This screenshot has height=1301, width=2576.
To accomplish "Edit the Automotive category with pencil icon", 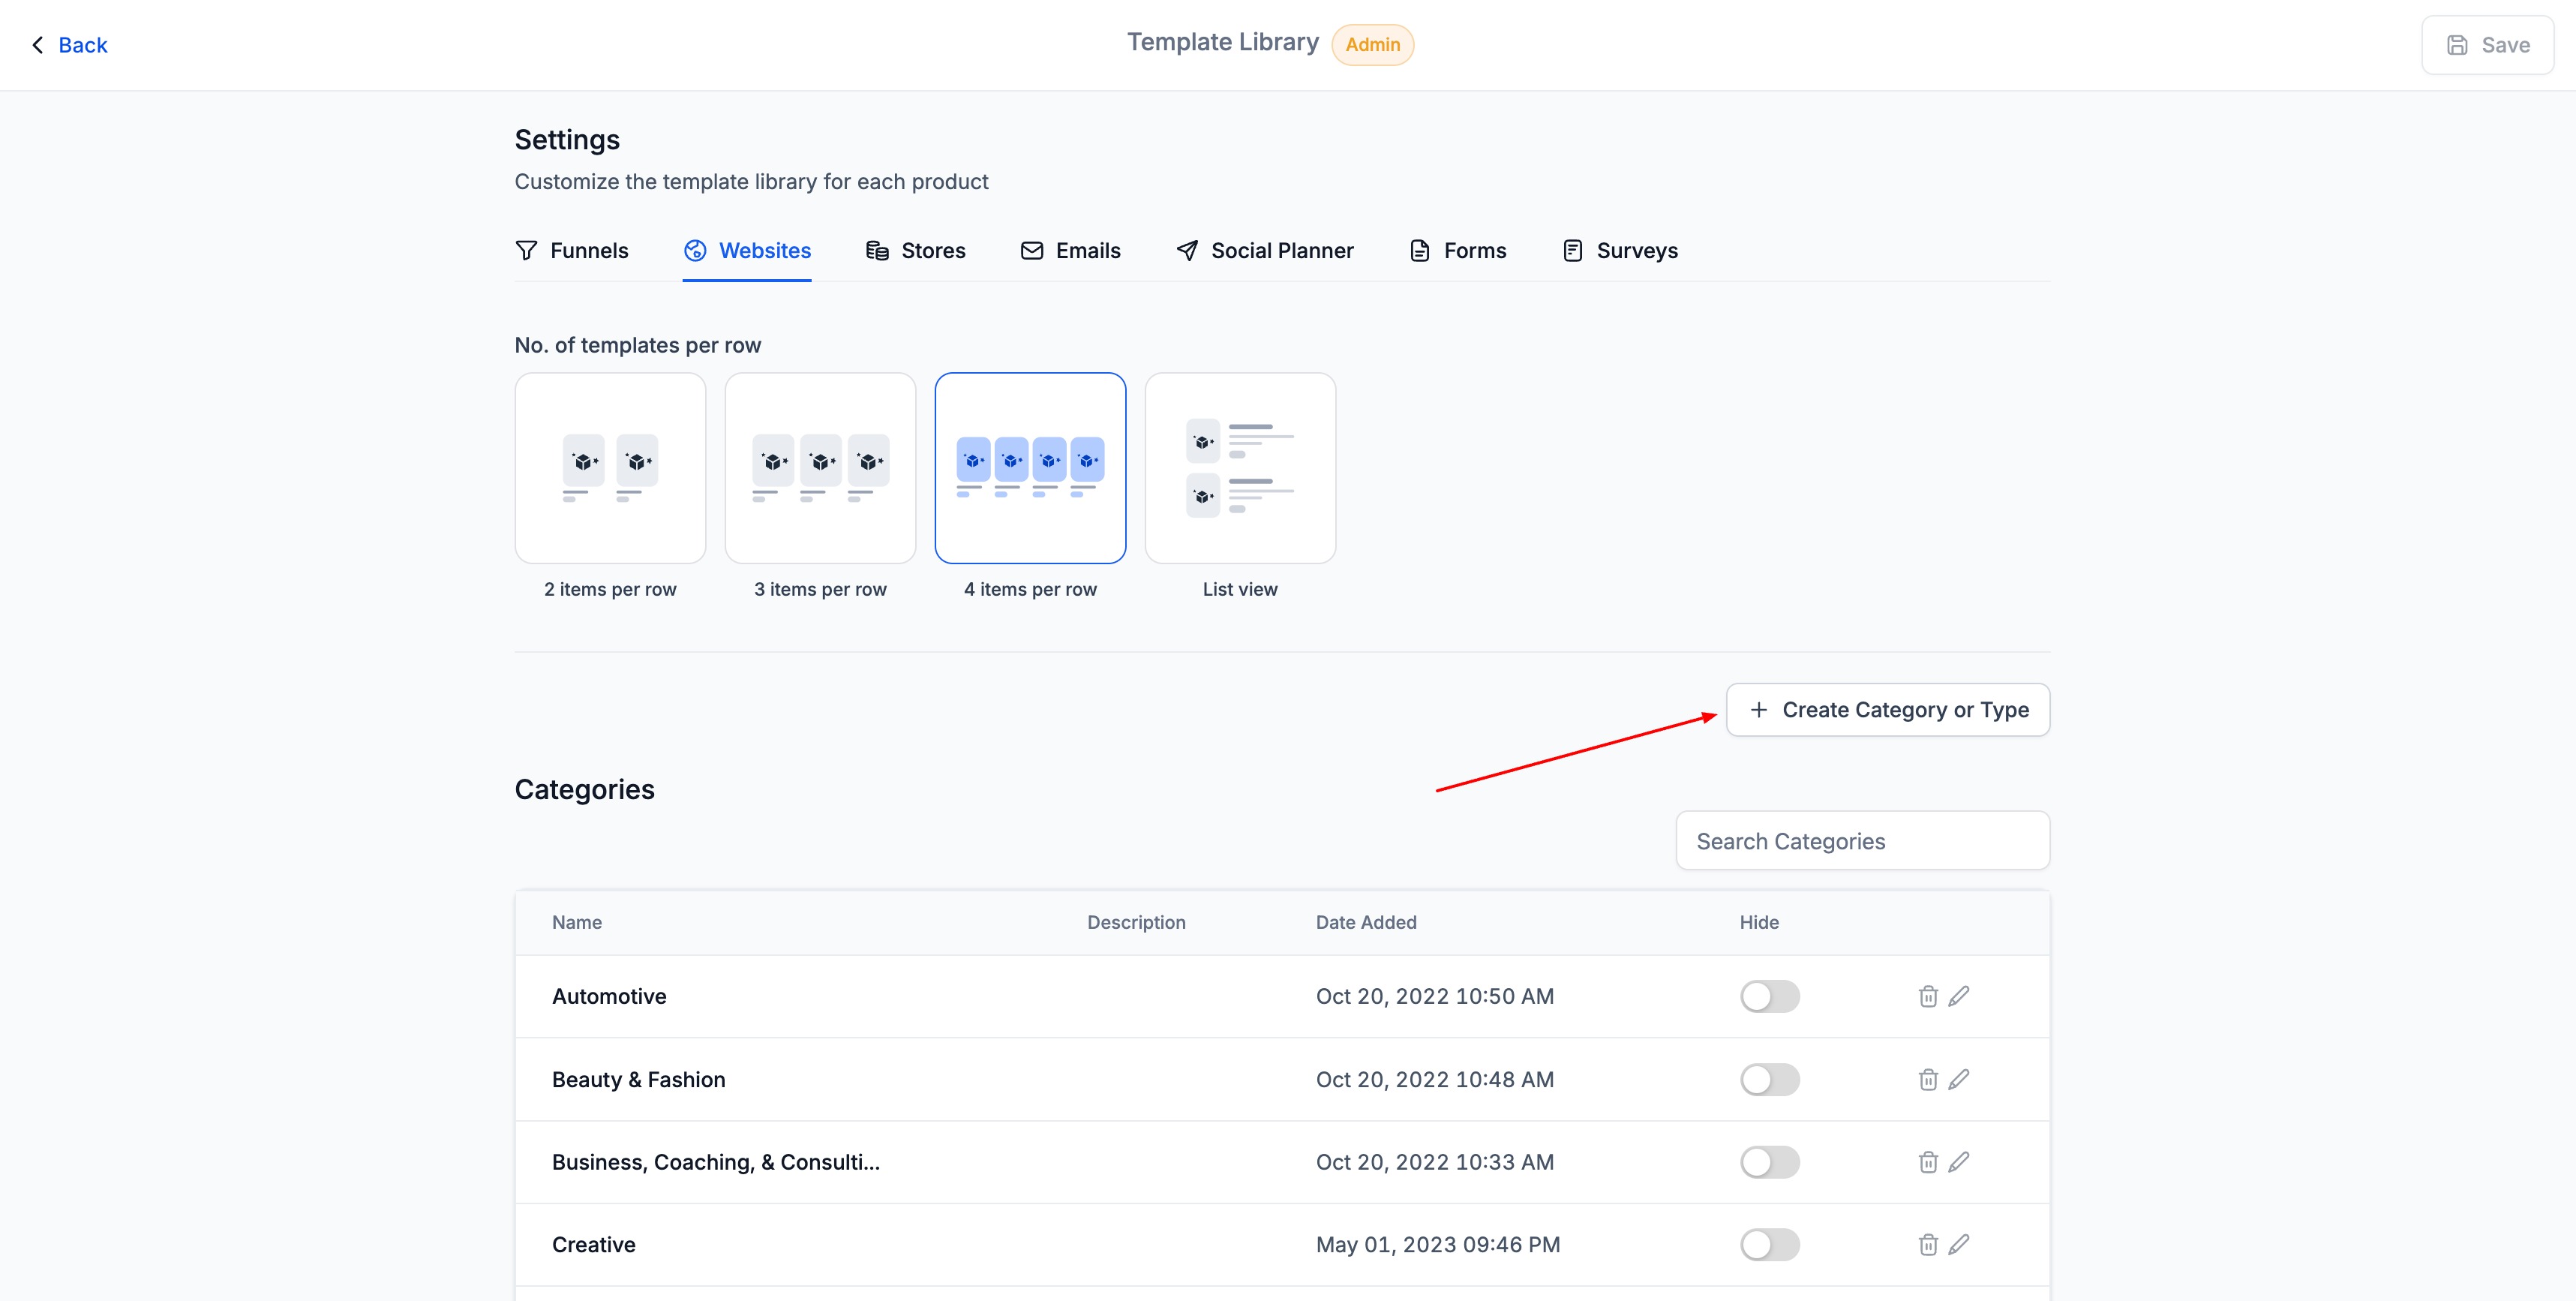I will tap(1959, 996).
